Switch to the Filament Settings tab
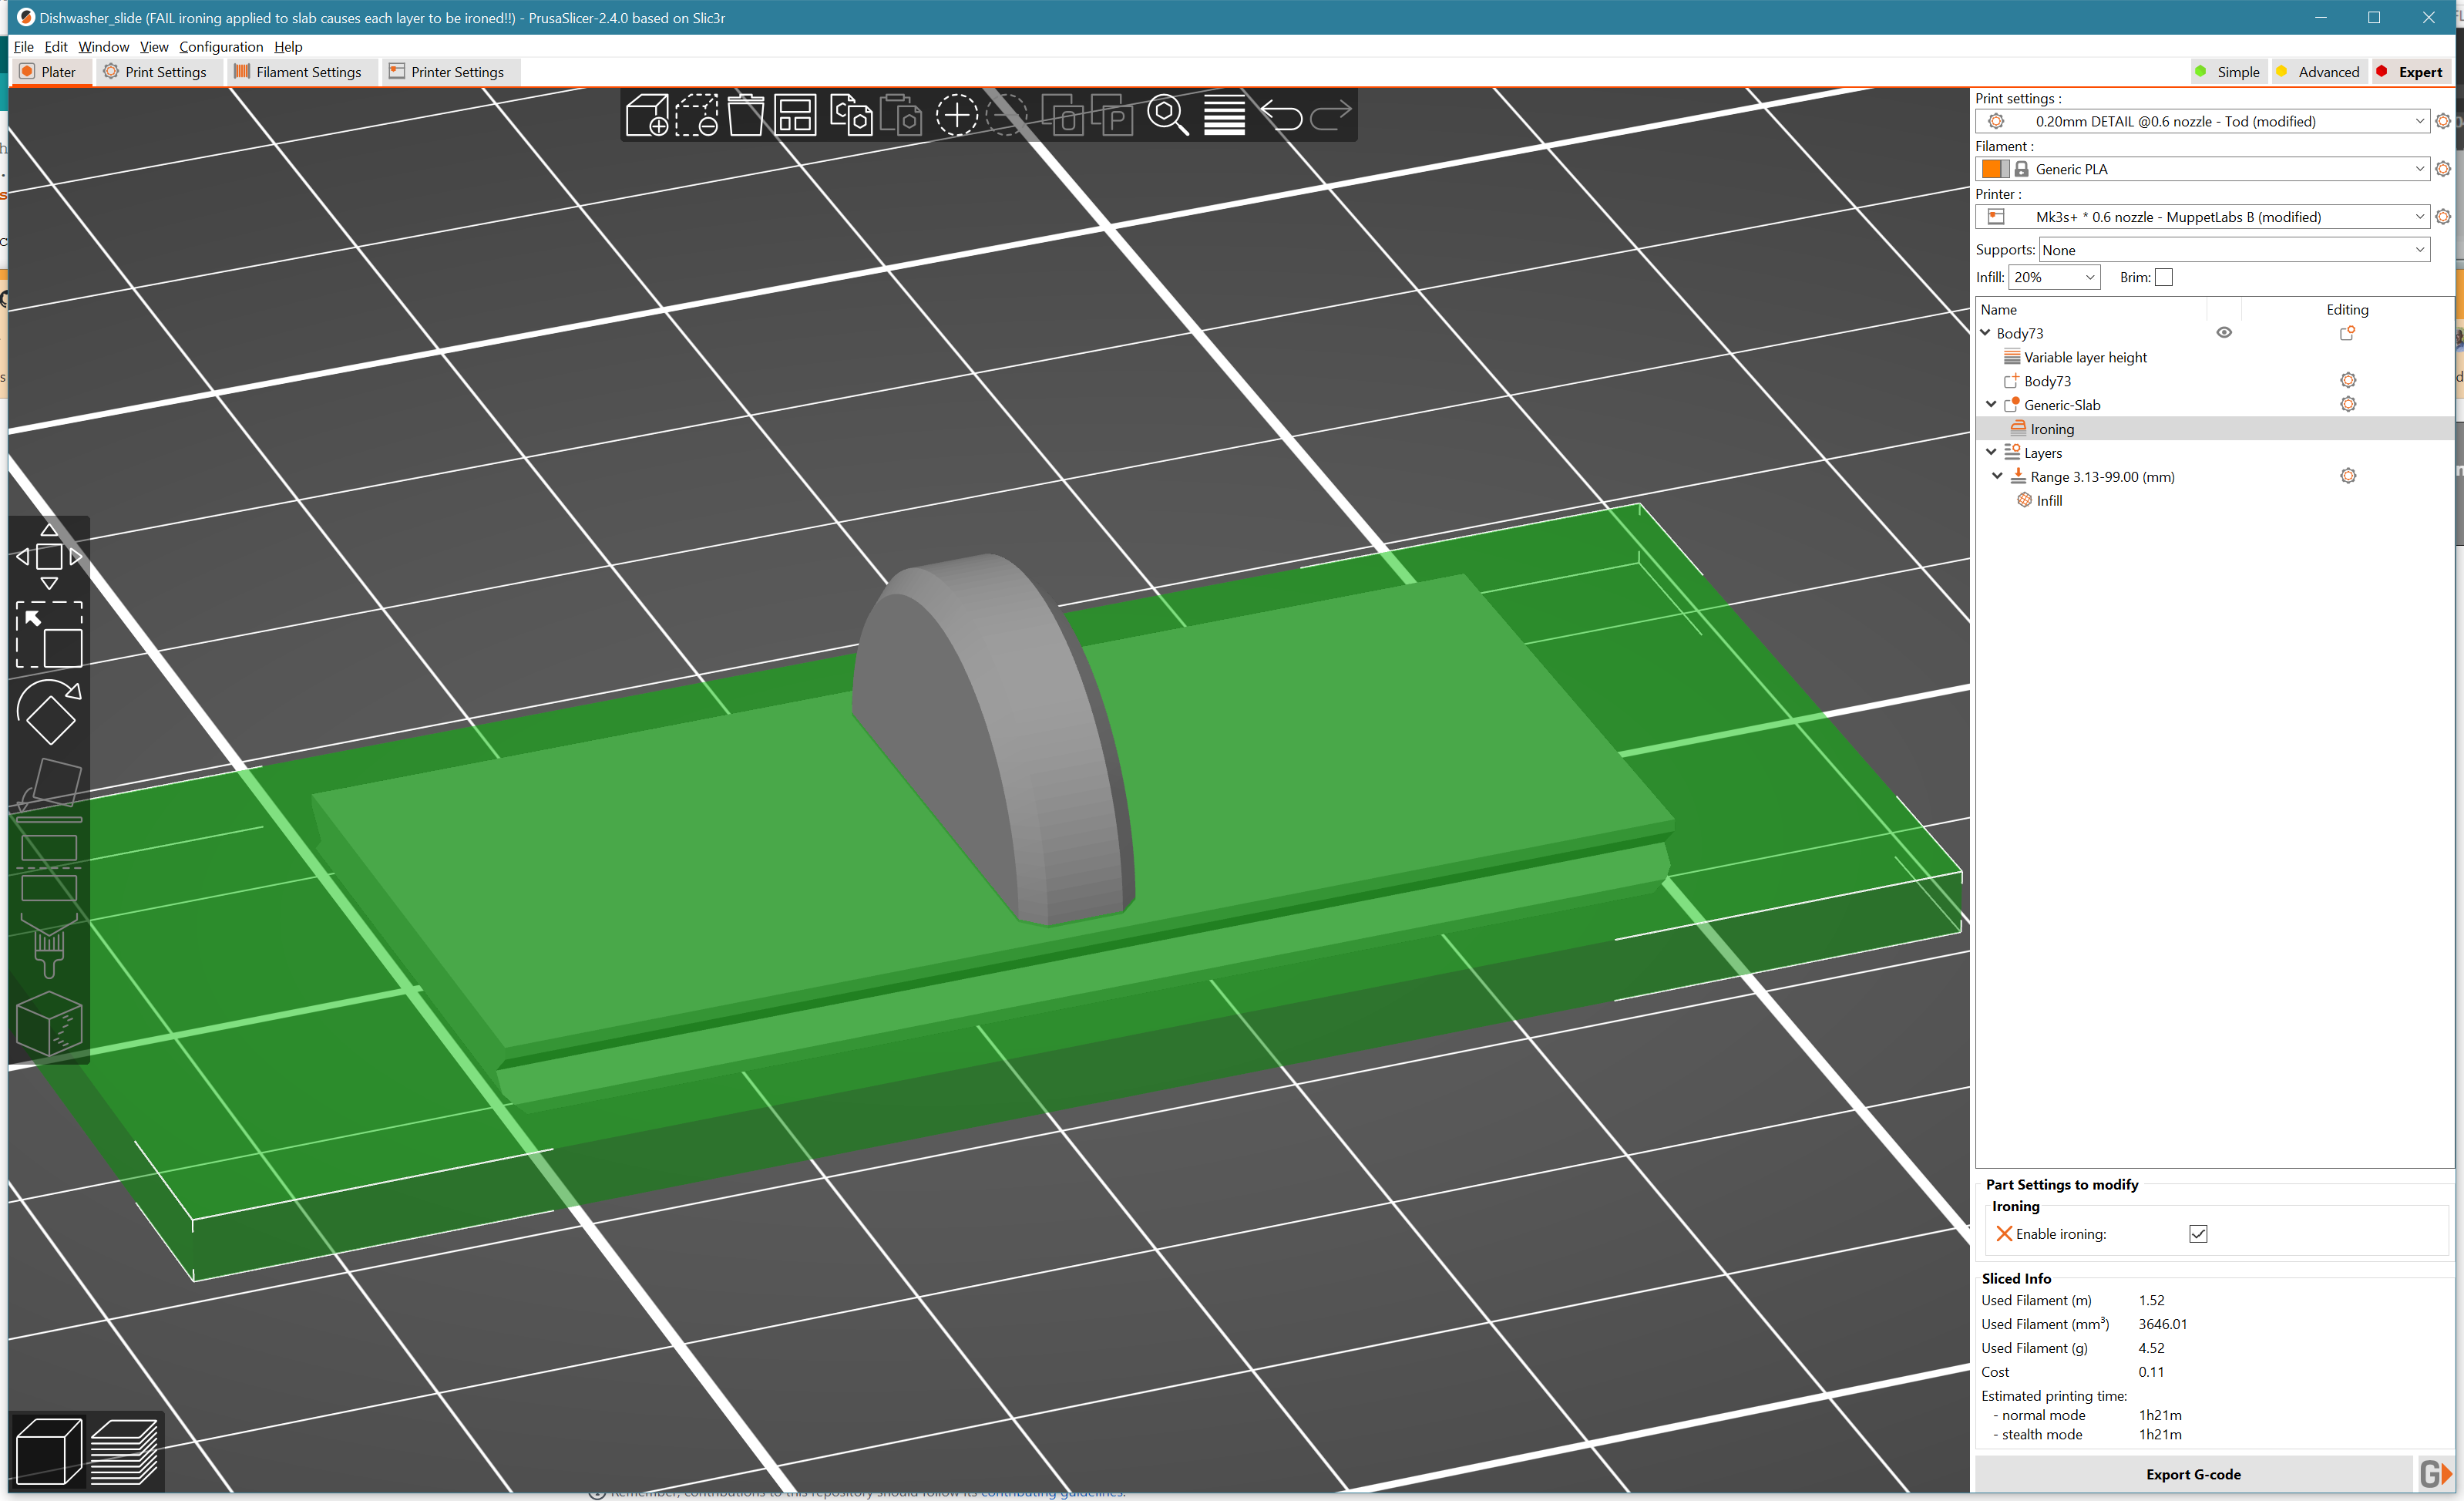Viewport: 2464px width, 1501px height. 301,71
